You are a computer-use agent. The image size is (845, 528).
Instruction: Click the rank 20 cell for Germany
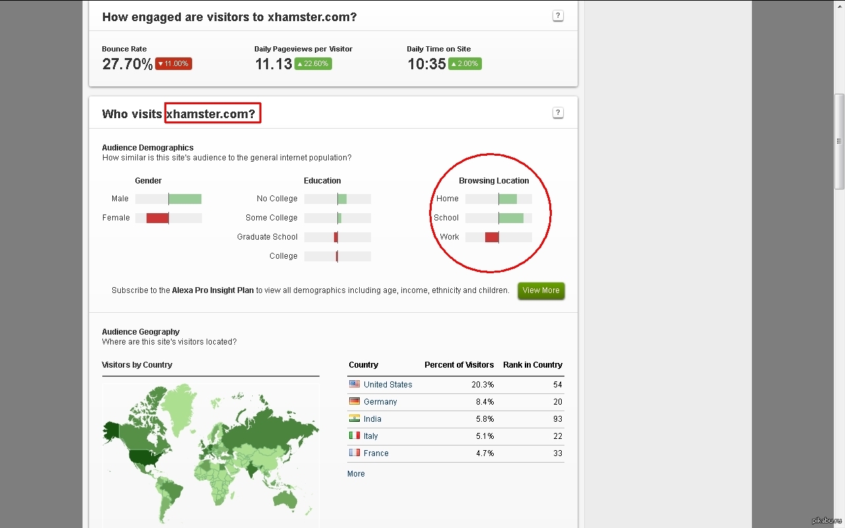(558, 402)
